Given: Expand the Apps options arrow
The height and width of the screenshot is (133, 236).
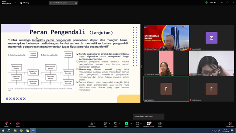Looking at the screenshot, I should pyautogui.click(x=141, y=123).
